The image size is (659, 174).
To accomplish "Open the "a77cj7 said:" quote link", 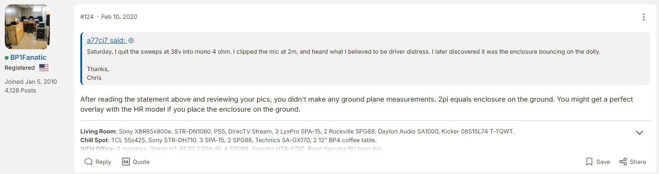I will coord(107,41).
